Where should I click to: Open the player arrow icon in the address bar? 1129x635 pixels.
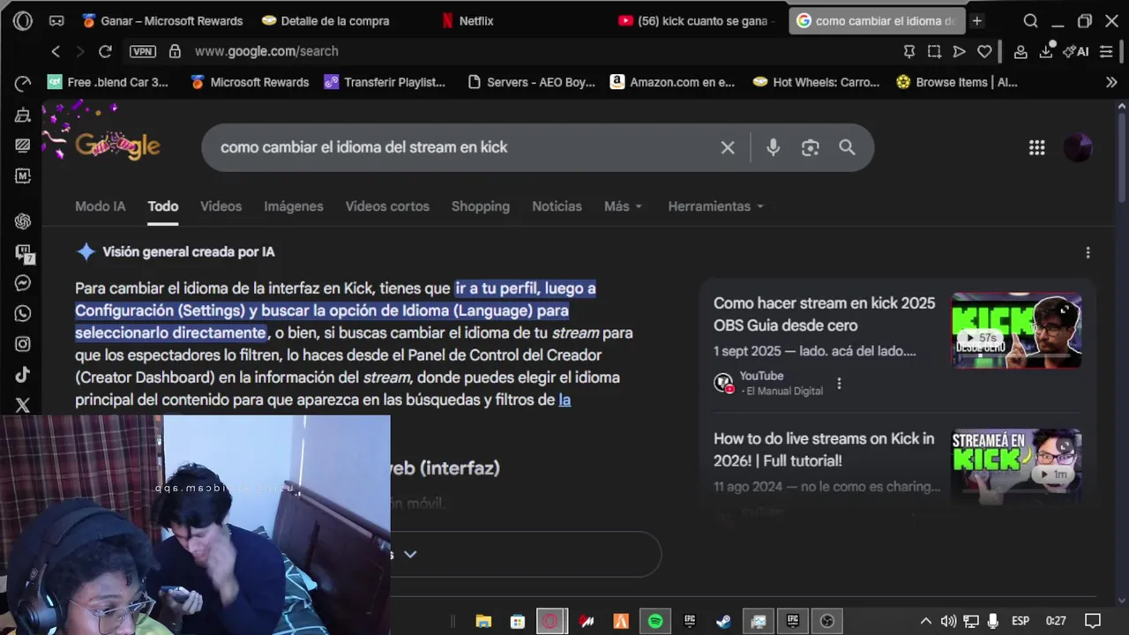pos(959,51)
